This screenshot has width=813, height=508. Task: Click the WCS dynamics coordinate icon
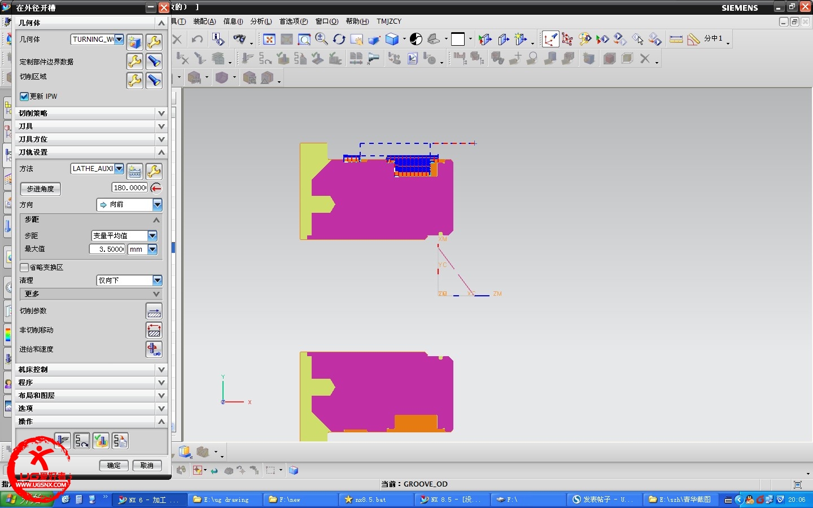(550, 39)
